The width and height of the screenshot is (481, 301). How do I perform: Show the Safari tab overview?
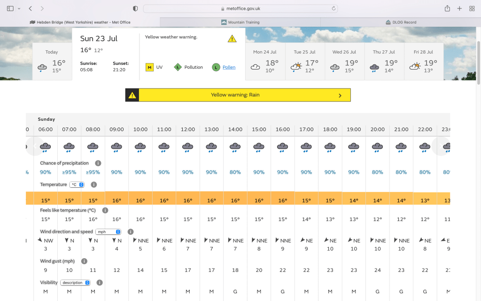472,8
